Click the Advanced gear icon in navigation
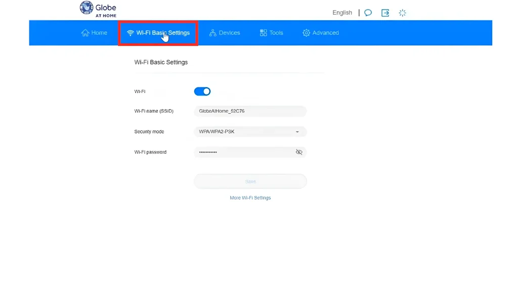The width and height of the screenshot is (518, 291). (x=307, y=32)
